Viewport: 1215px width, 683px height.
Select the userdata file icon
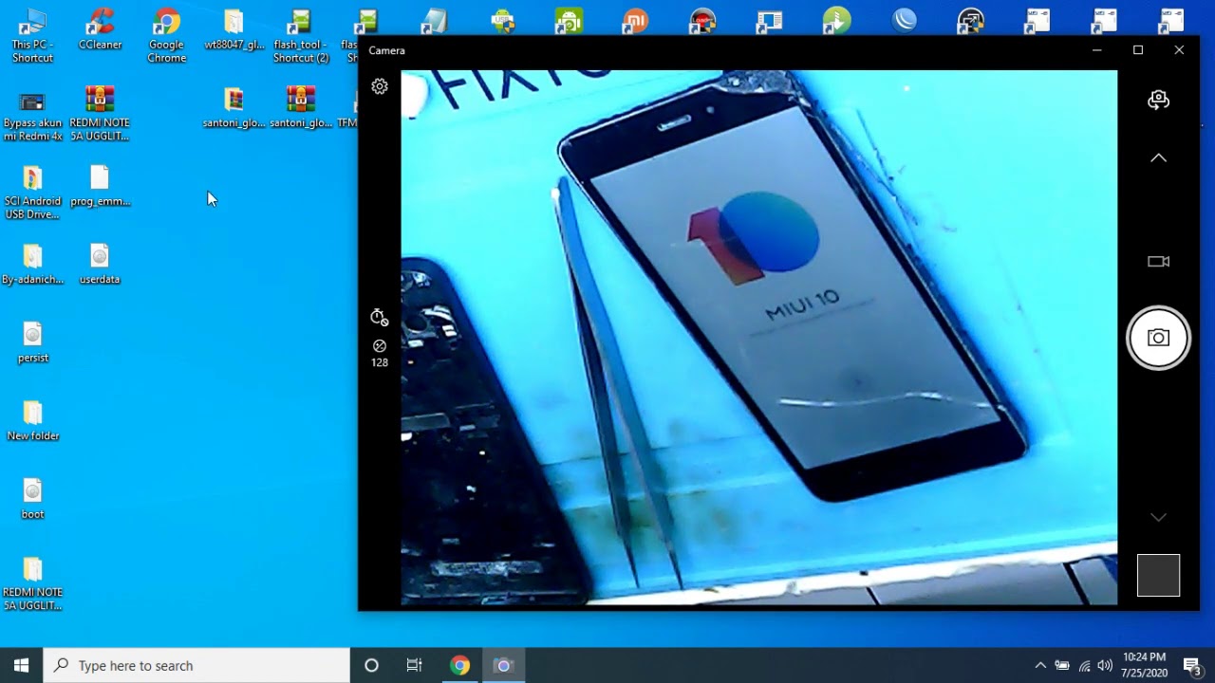(x=100, y=264)
